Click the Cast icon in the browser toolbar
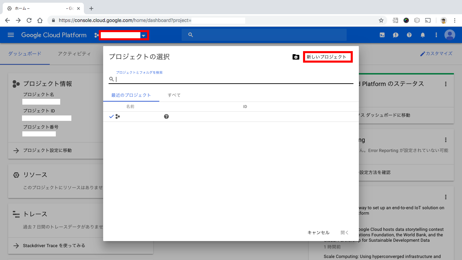 coord(428,20)
